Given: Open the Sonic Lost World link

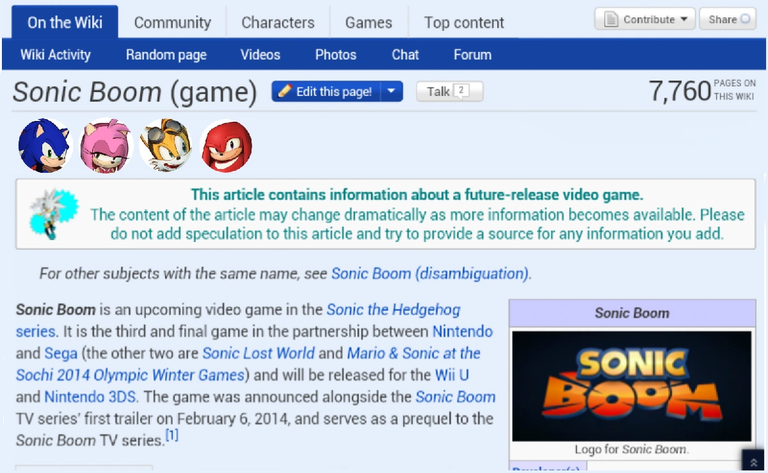Looking at the screenshot, I should click(259, 353).
